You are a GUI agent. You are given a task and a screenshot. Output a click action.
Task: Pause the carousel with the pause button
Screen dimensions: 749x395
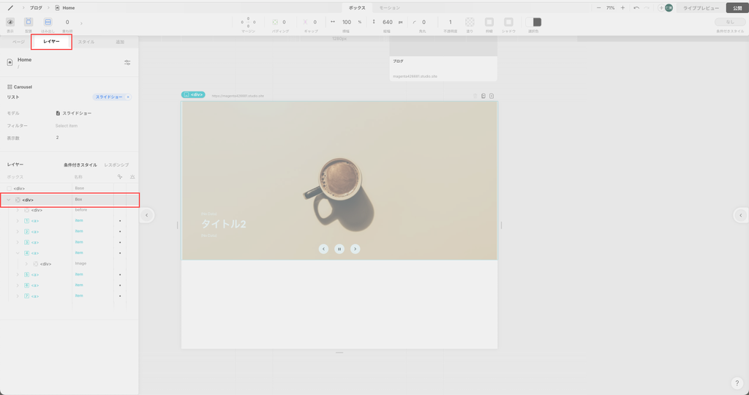[x=339, y=249]
